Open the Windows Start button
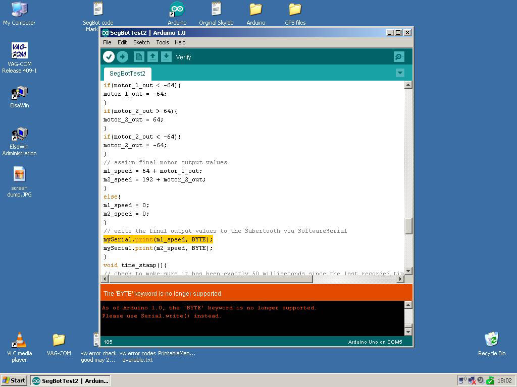The width and height of the screenshot is (517, 387). pos(14,380)
